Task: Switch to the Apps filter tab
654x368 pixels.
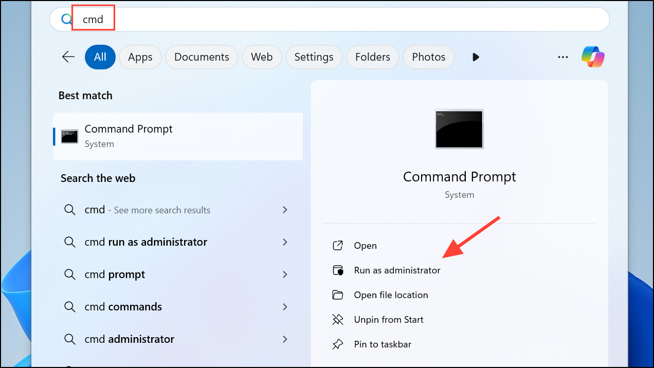Action: pyautogui.click(x=140, y=57)
